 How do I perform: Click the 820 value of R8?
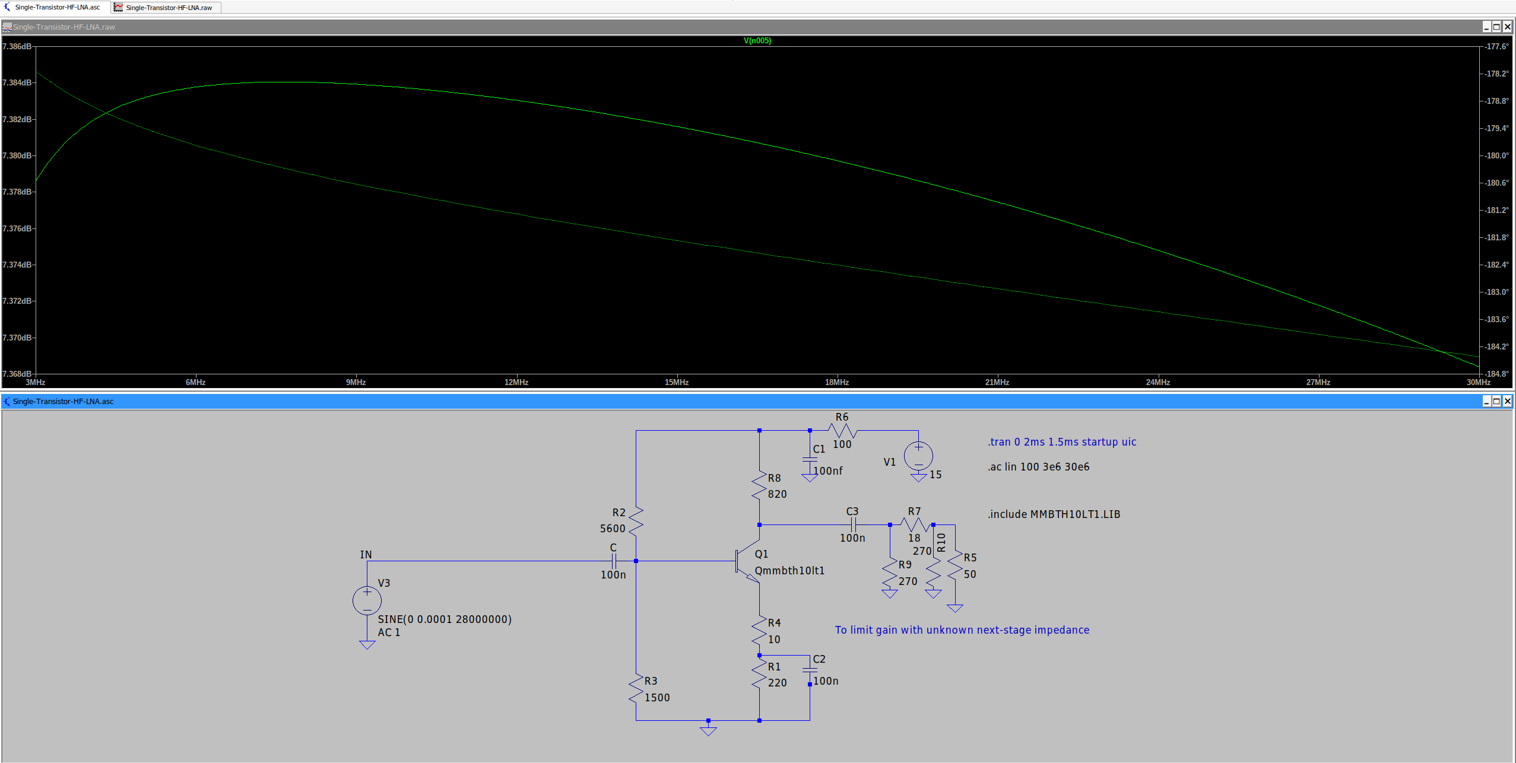point(777,494)
